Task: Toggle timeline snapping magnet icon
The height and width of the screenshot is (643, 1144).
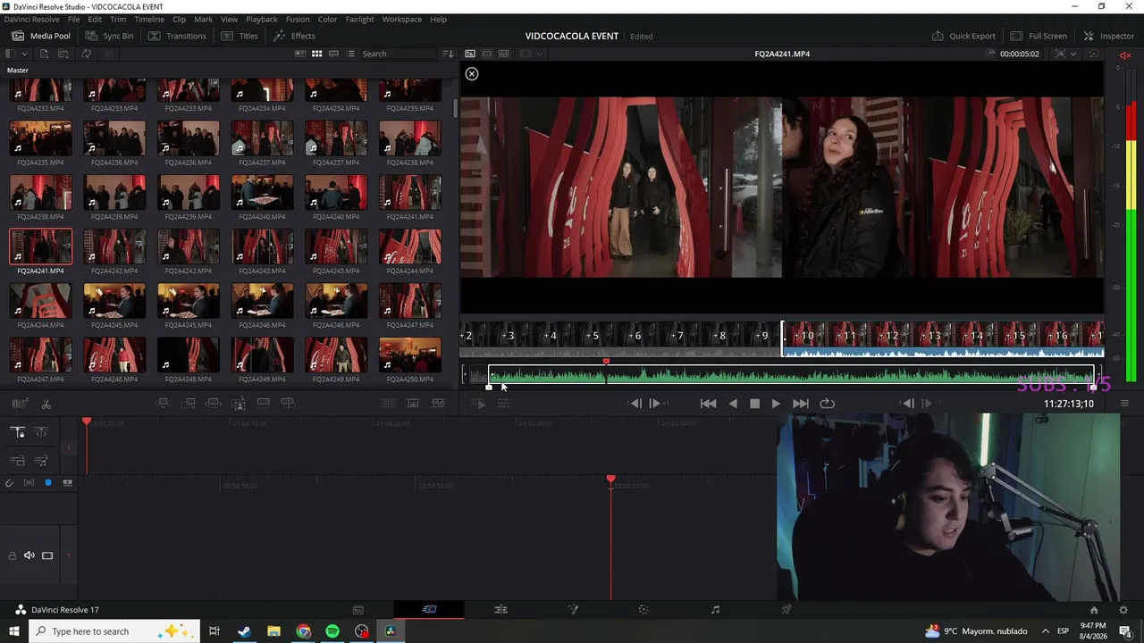Action: 9,483
